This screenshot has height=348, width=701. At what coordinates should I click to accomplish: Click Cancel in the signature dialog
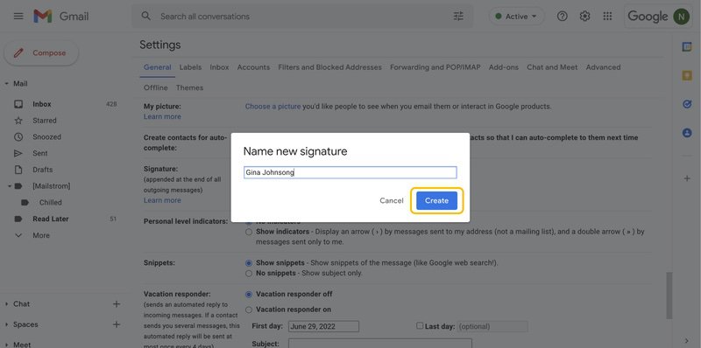(x=391, y=201)
